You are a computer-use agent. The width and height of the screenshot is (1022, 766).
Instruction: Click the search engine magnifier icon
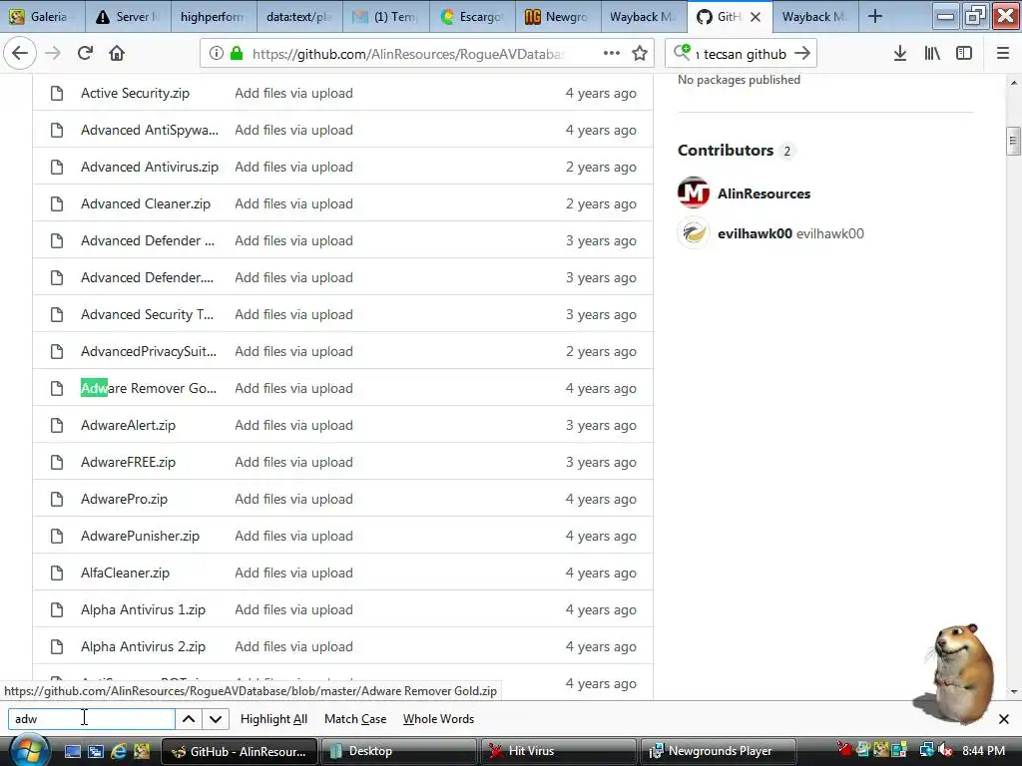coord(682,52)
